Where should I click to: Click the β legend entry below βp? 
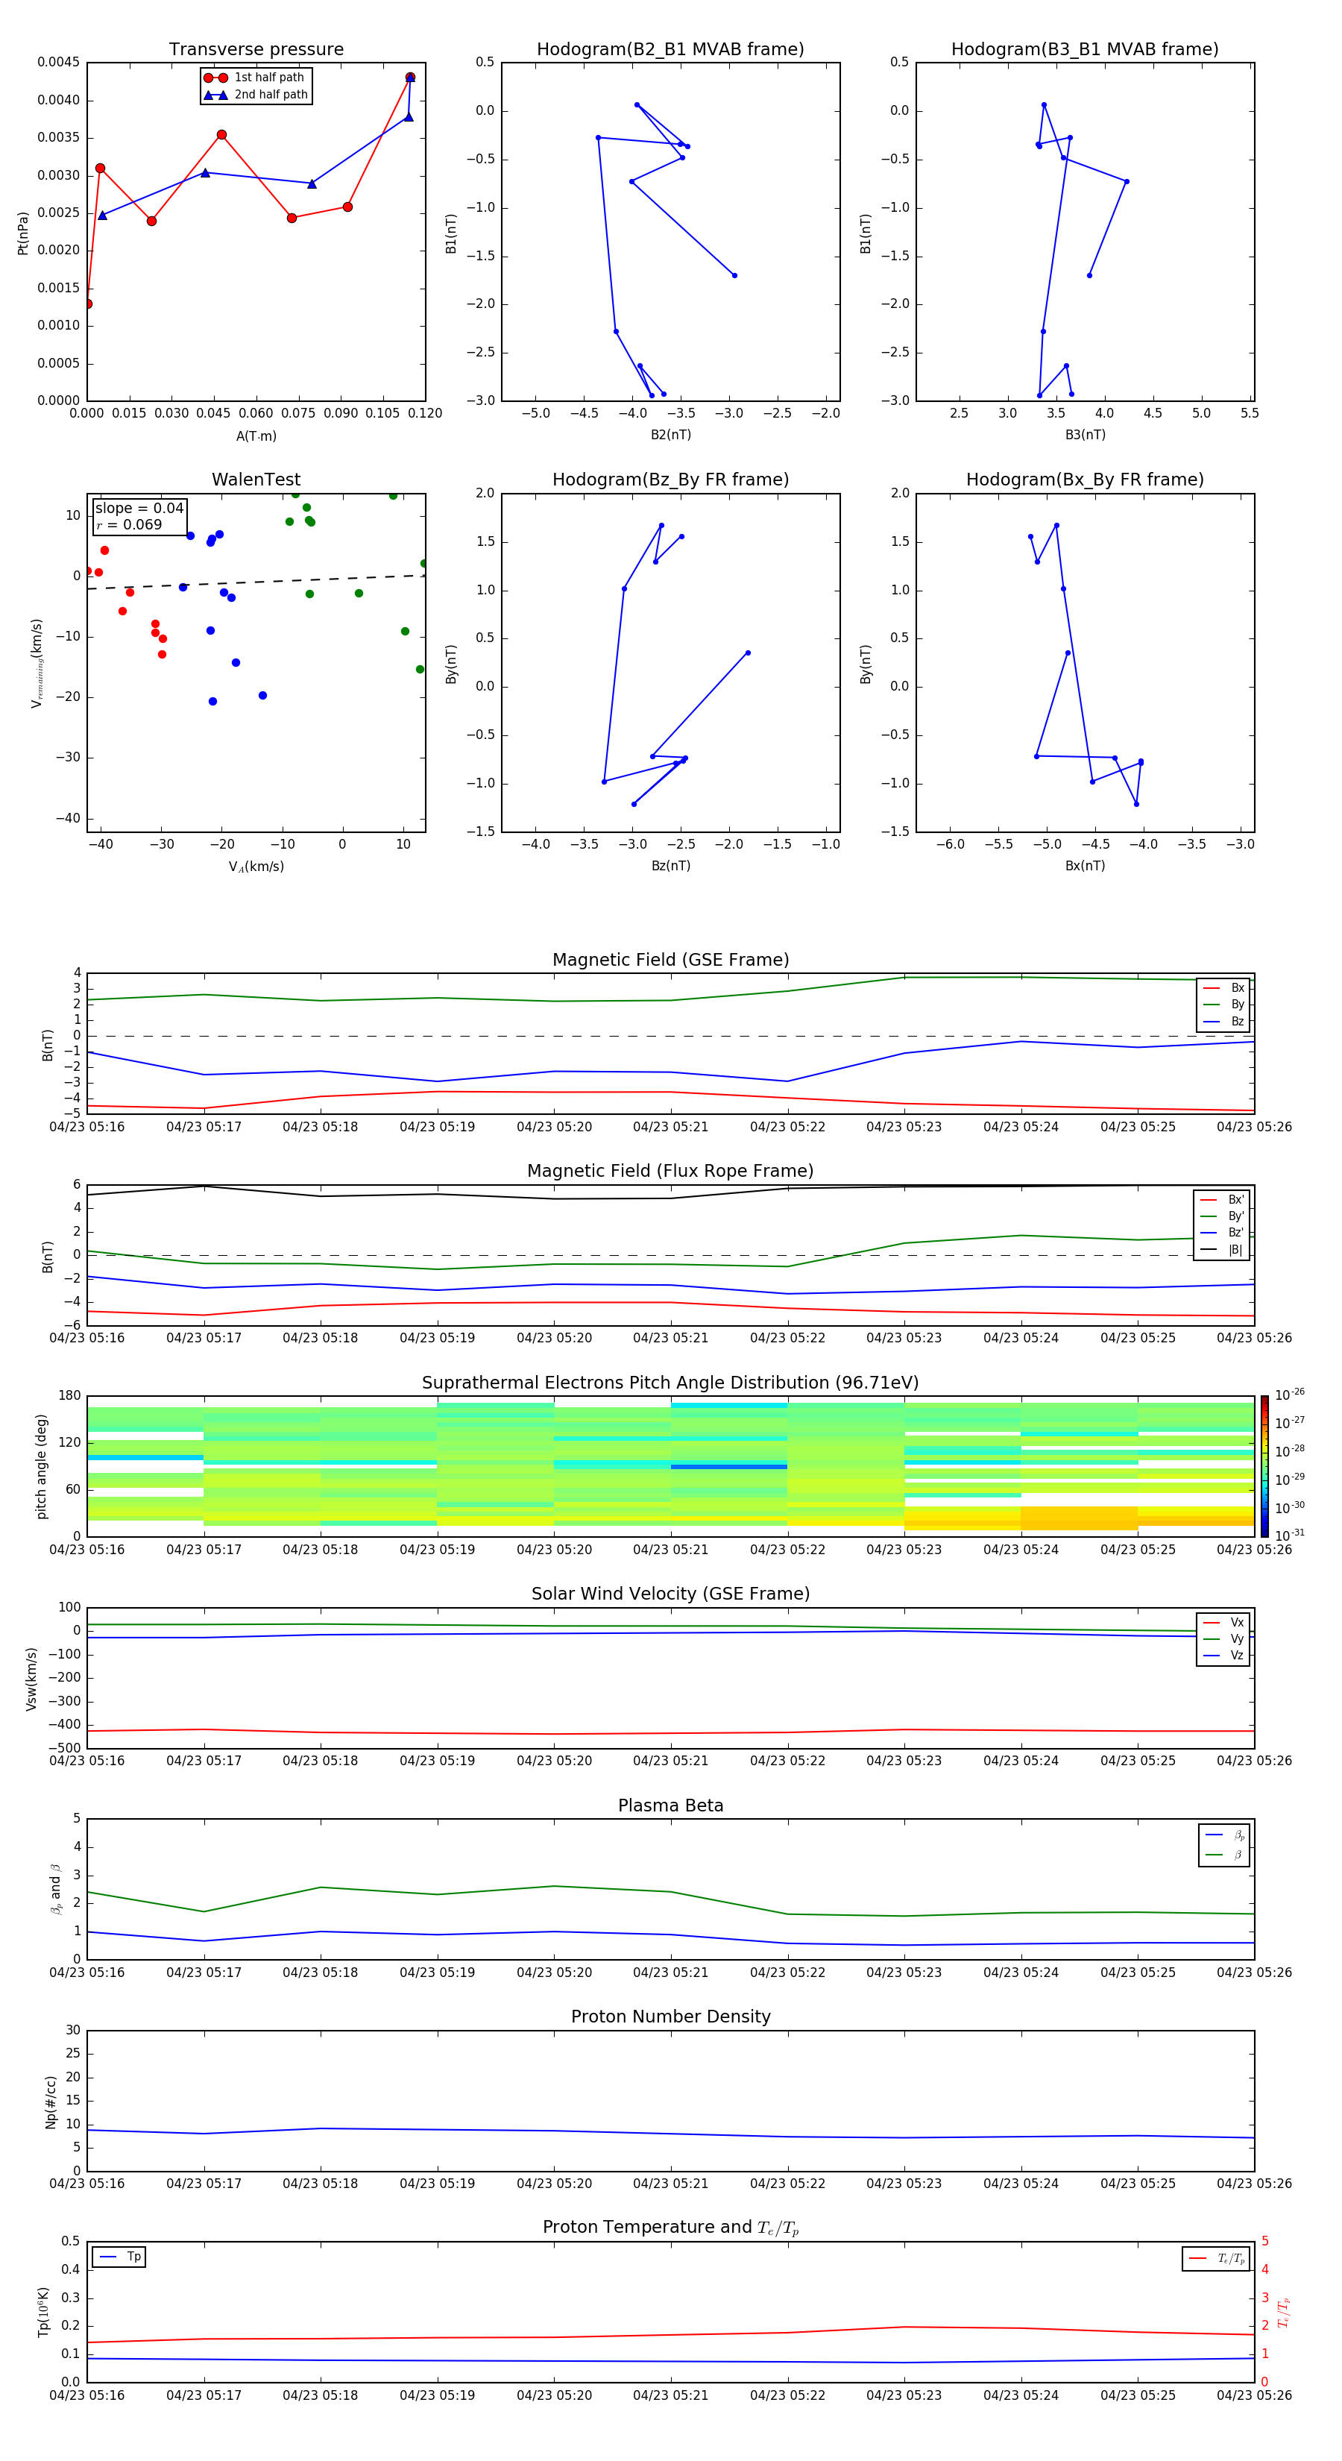(1226, 1855)
